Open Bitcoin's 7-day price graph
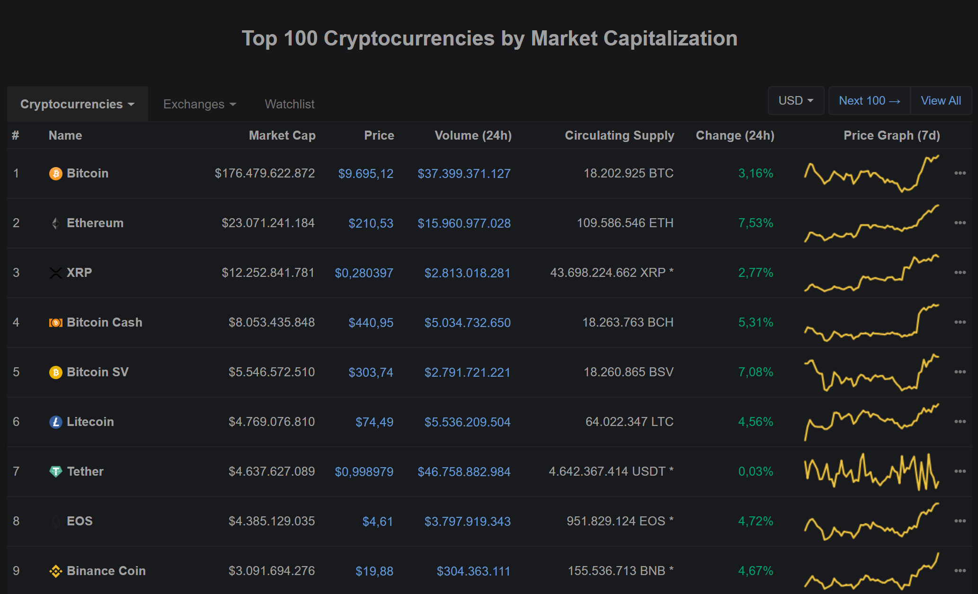This screenshot has width=978, height=594. click(x=871, y=174)
